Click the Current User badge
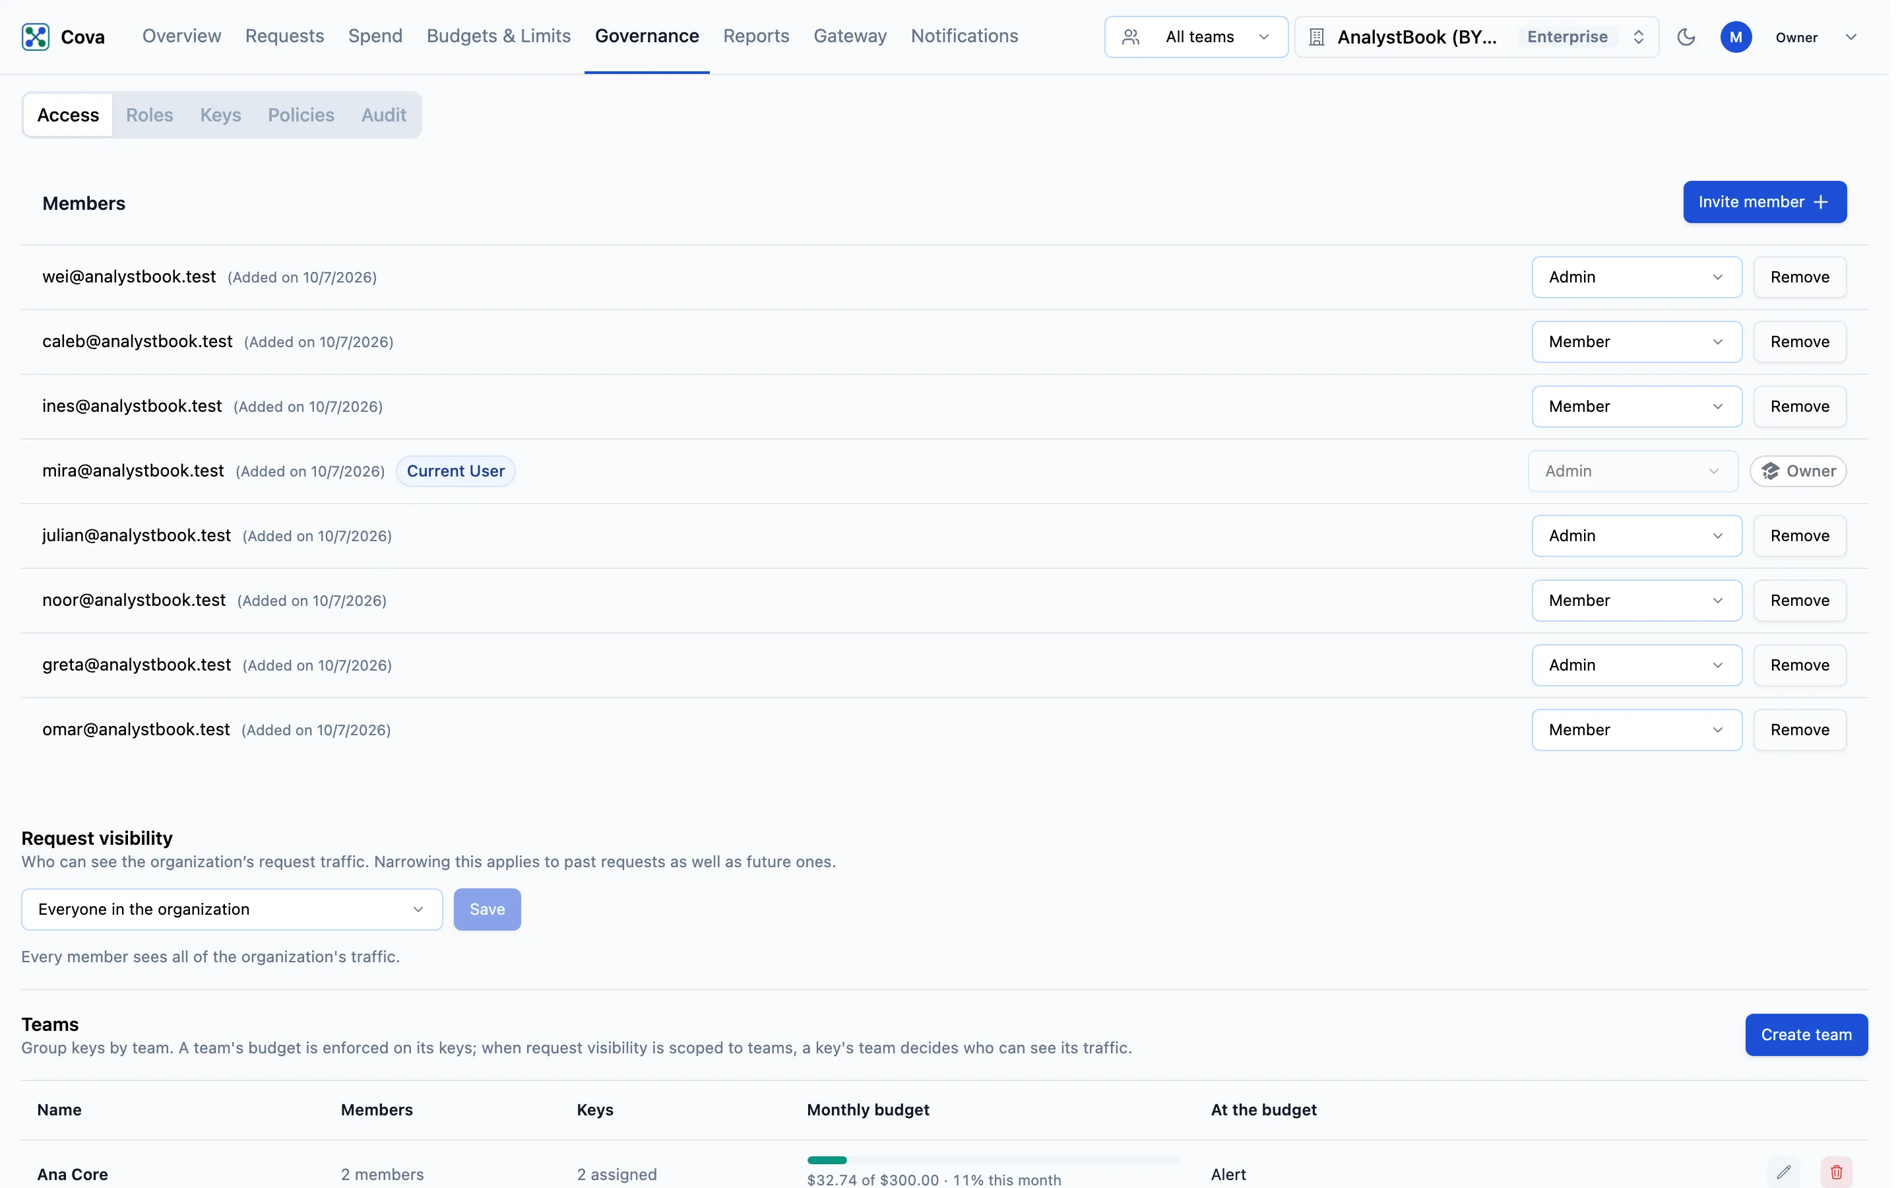 click(455, 471)
